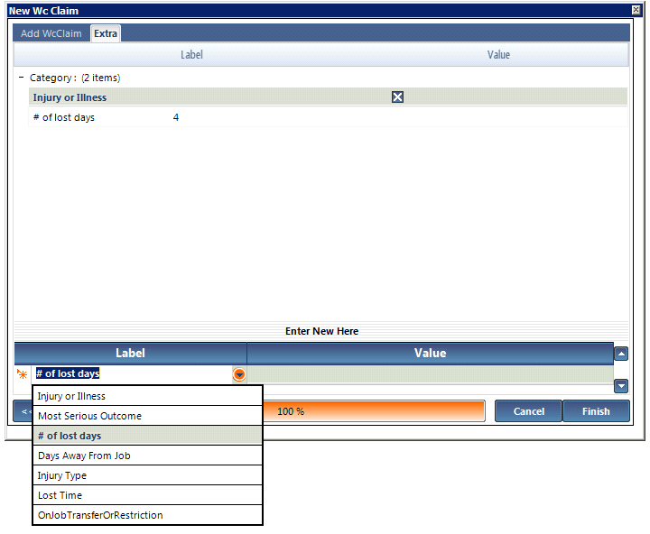The height and width of the screenshot is (534, 650).
Task: Click the scroll up arrow beside Value header
Action: pos(621,354)
